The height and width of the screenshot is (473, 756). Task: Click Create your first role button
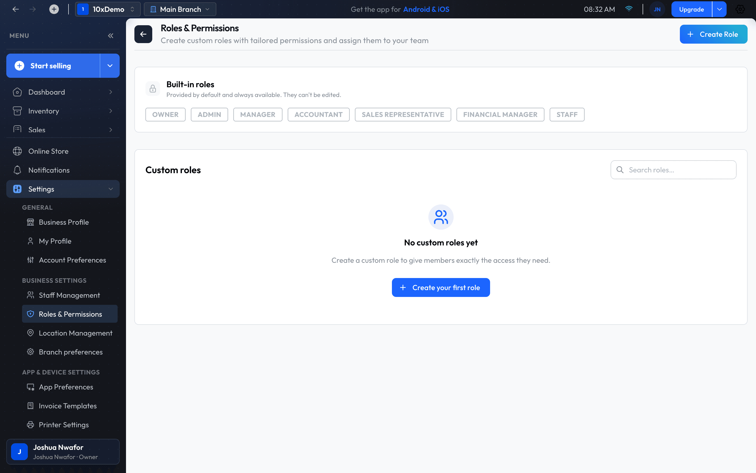[x=441, y=287]
